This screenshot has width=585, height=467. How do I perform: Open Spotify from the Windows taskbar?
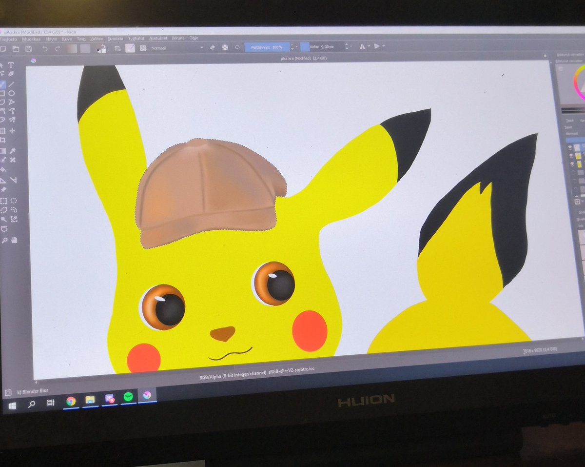128,397
